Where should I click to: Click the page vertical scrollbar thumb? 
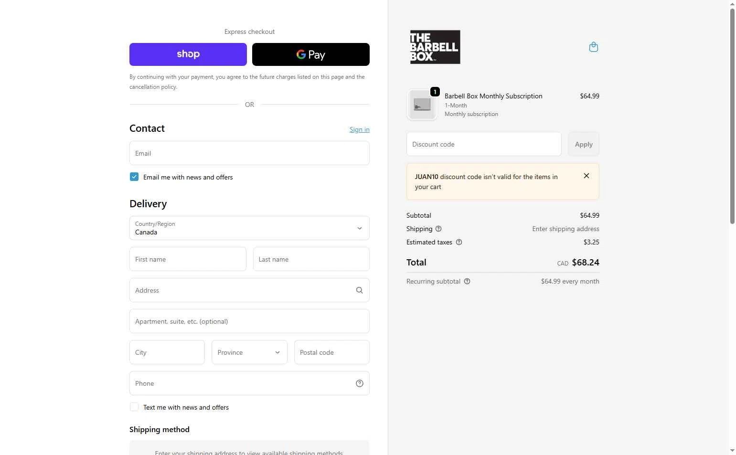tap(732, 116)
